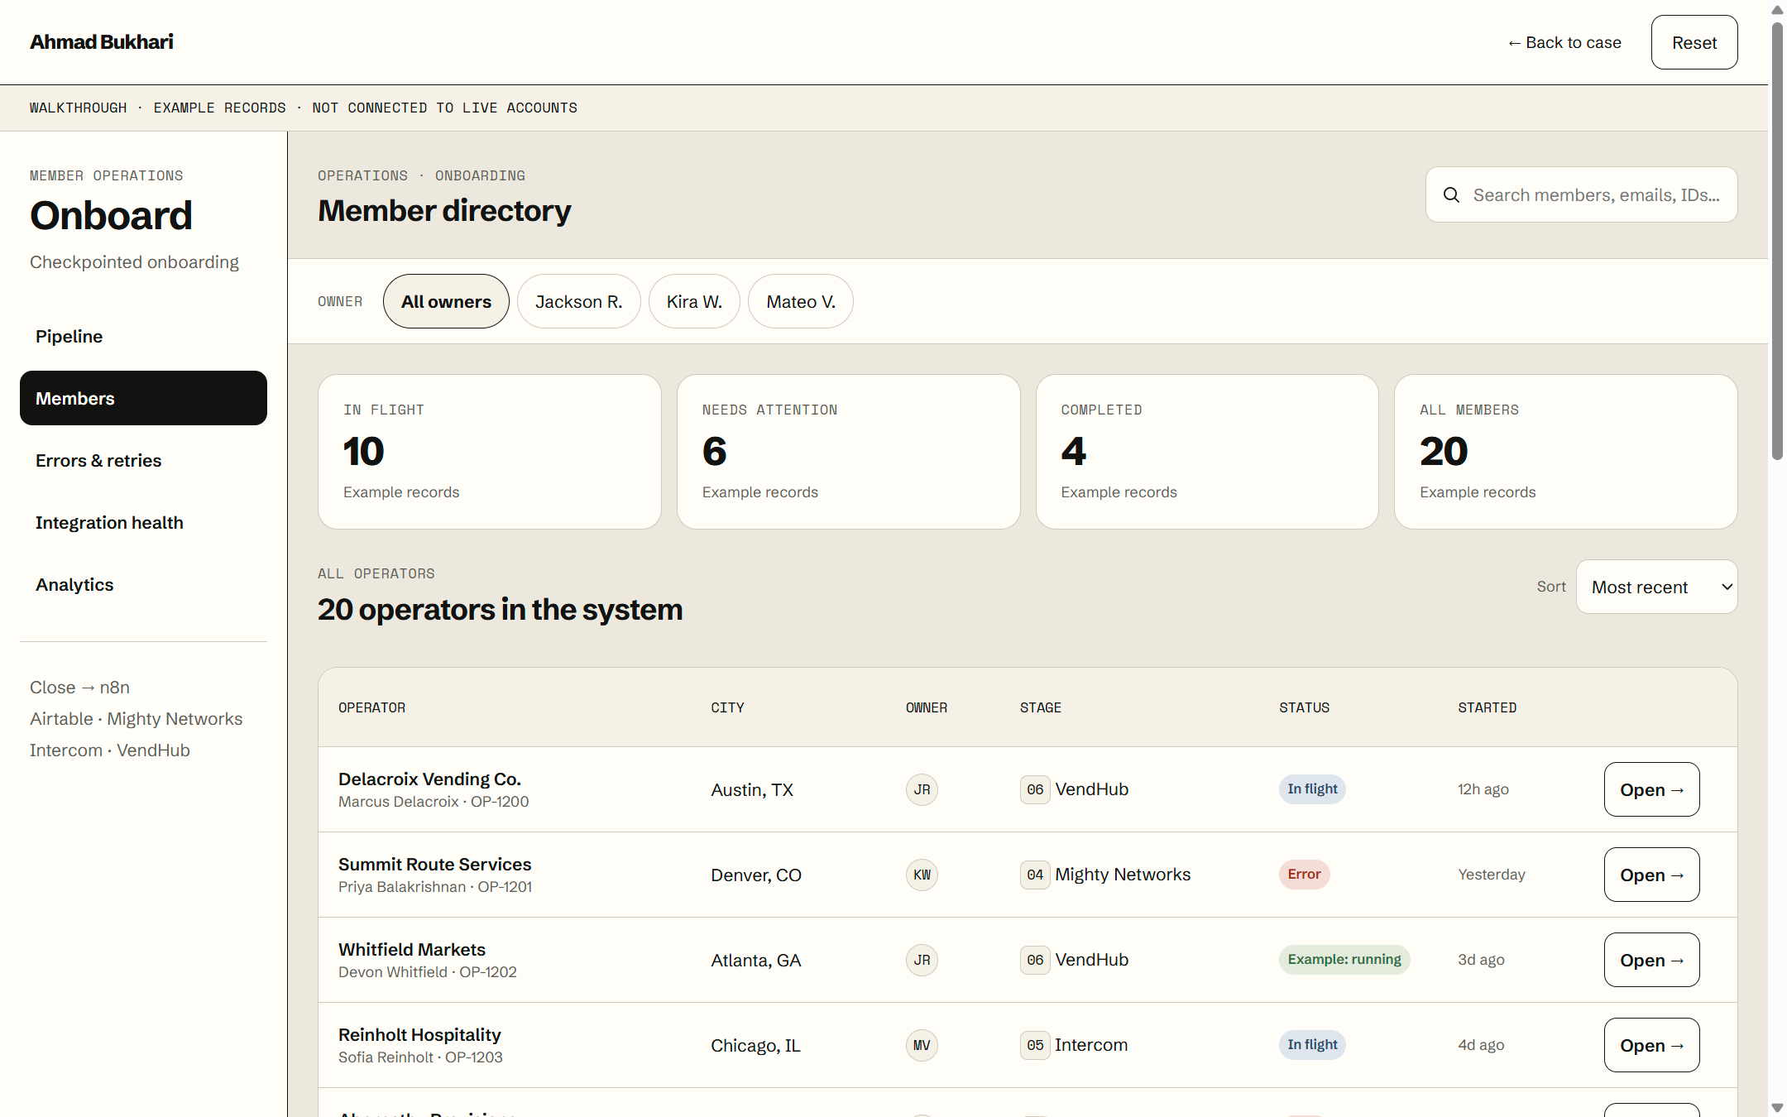Viewport: 1787px width, 1117px height.
Task: Click the In Flight 10 stat card
Action: click(x=490, y=452)
